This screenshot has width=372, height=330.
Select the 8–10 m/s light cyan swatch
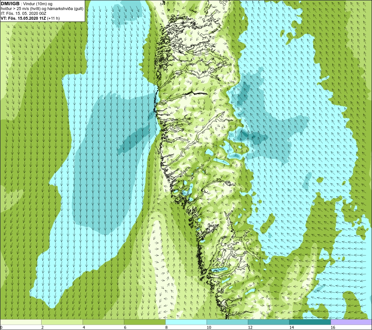coord(186,322)
